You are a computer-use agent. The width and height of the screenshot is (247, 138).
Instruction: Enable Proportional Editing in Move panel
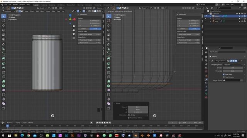[129, 118]
